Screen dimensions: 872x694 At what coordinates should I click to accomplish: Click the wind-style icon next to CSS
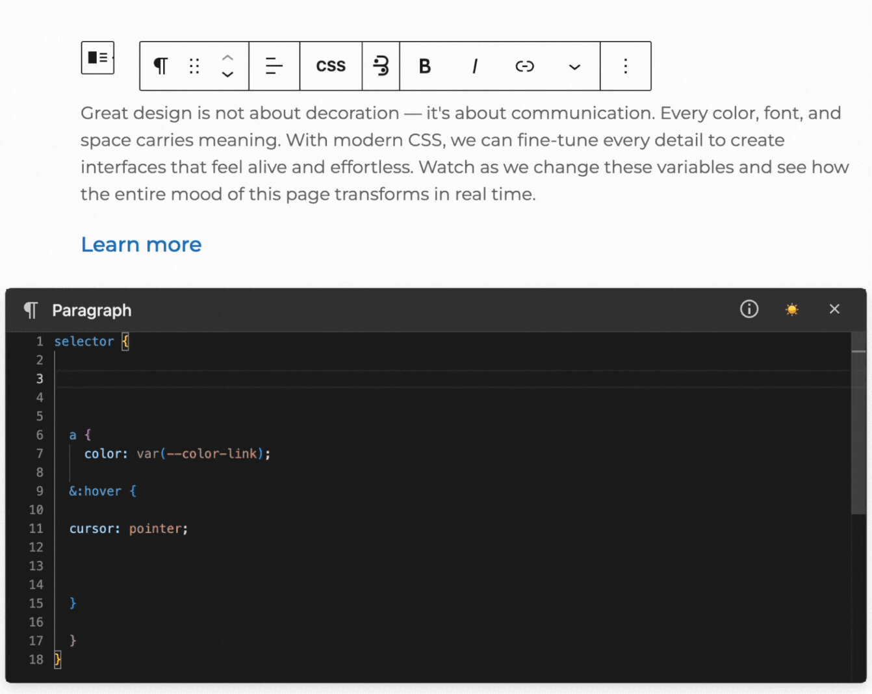coord(381,66)
